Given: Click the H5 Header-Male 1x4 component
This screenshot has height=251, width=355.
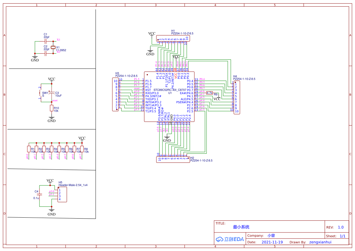Looking at the screenshot, I should tap(62, 195).
